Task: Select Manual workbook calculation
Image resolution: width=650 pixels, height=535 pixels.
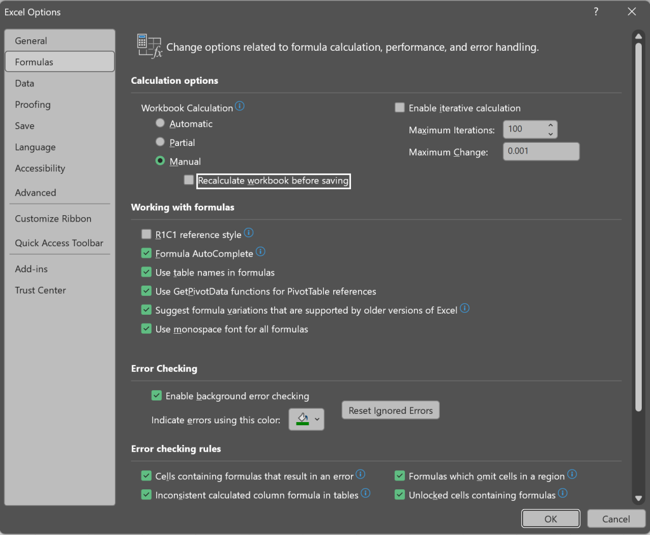Action: (160, 161)
